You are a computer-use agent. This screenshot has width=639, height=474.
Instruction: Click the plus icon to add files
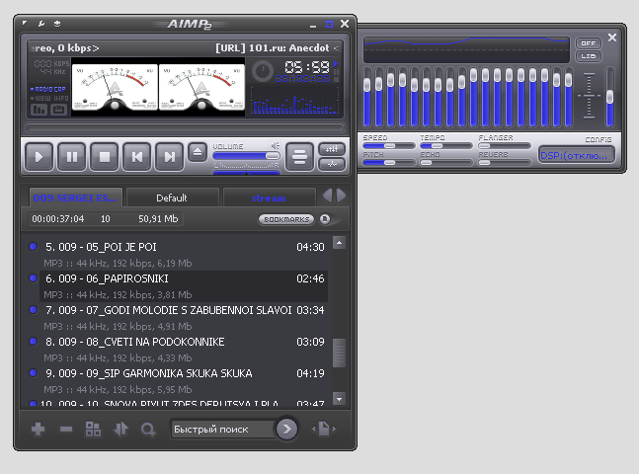[x=39, y=429]
